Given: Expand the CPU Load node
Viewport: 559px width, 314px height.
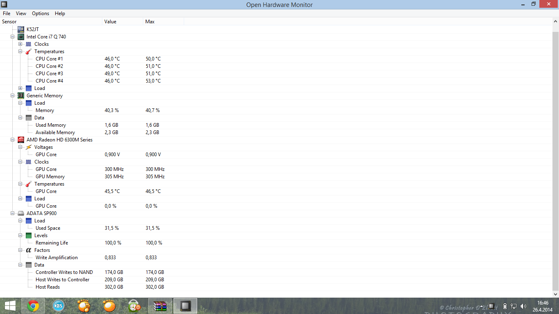Looking at the screenshot, I should (20, 88).
